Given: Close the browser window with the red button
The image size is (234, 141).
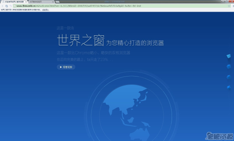Looking at the screenshot, I should 231,1.
